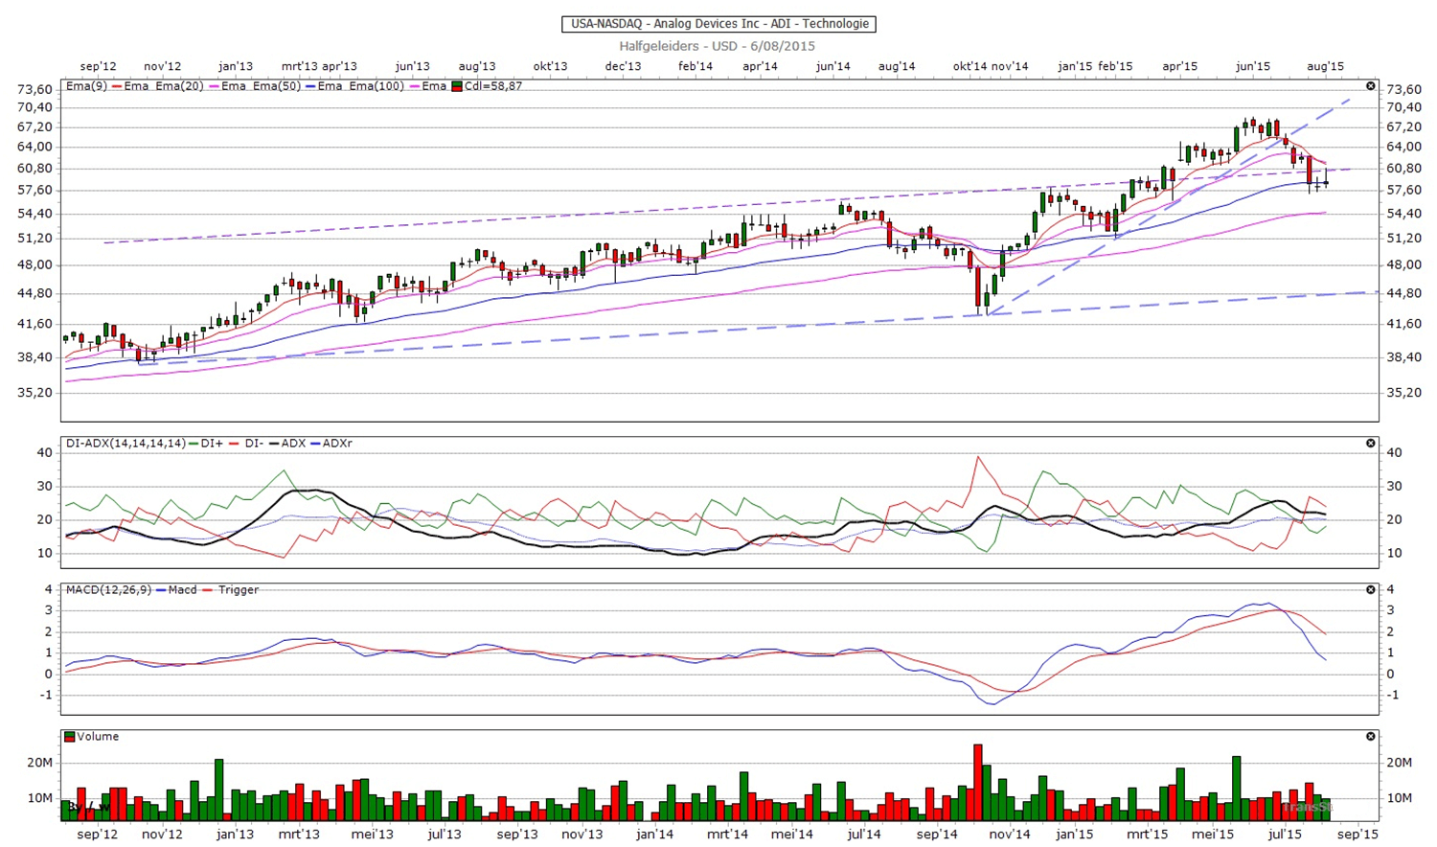Image resolution: width=1437 pixels, height=847 pixels.
Task: Close the MACD panel using its X icon
Action: pyautogui.click(x=1370, y=590)
